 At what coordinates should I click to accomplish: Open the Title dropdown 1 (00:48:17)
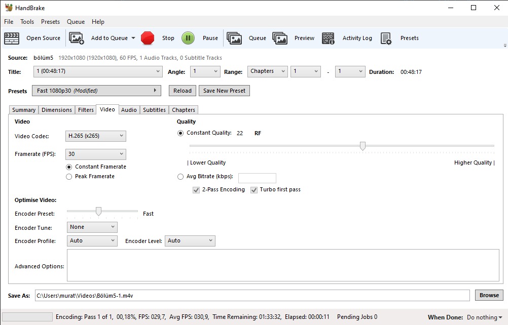[98, 71]
